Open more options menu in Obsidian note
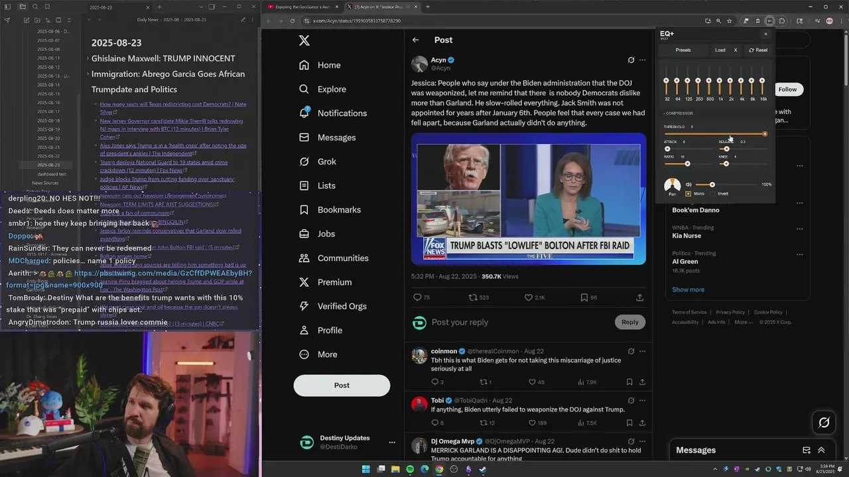849x477 pixels. (251, 20)
